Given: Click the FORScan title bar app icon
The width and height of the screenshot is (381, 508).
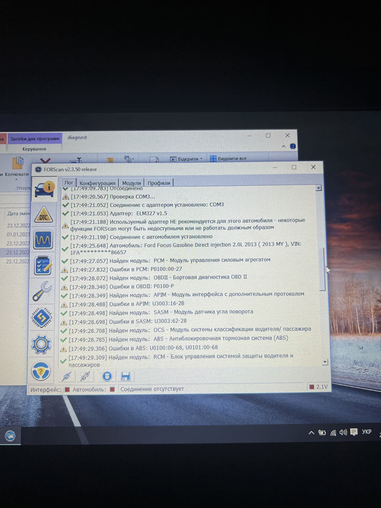Looking at the screenshot, I should (x=38, y=169).
